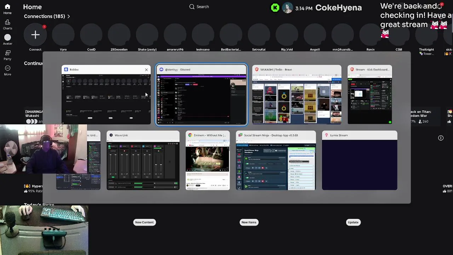Viewport: 453px width, 255px height.
Task: Click the New Content badge
Action: [x=144, y=222]
